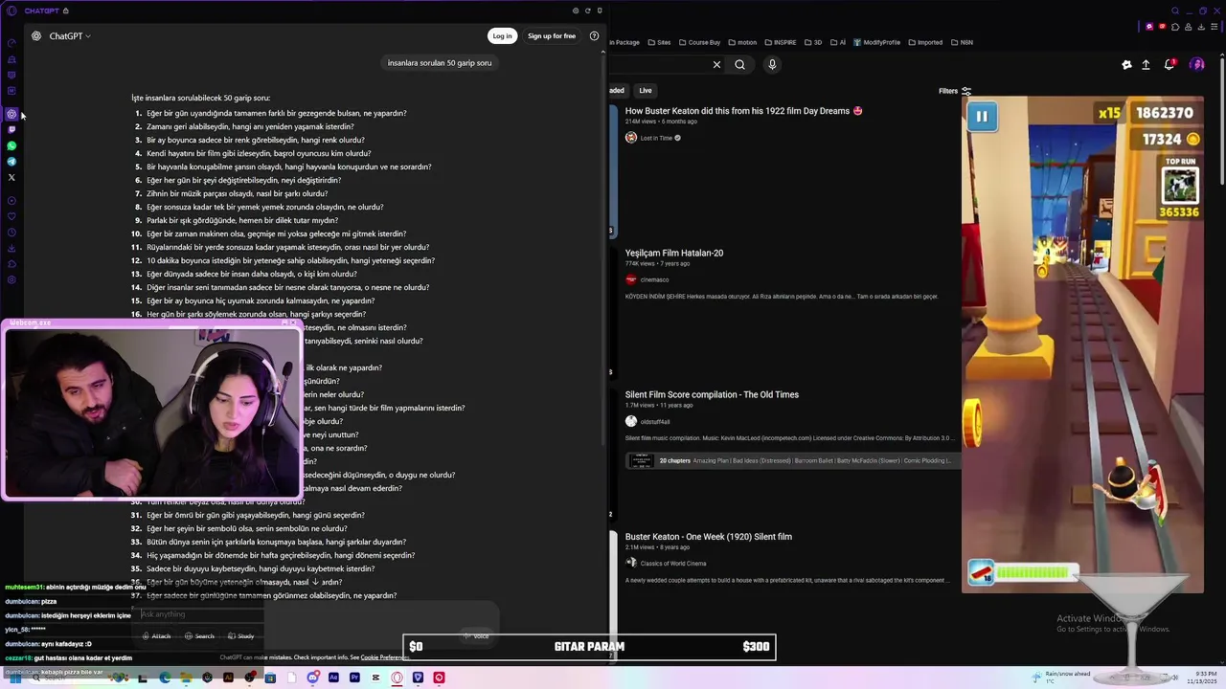Open the YouTube account avatar
This screenshot has width=1226, height=689.
point(1197,65)
